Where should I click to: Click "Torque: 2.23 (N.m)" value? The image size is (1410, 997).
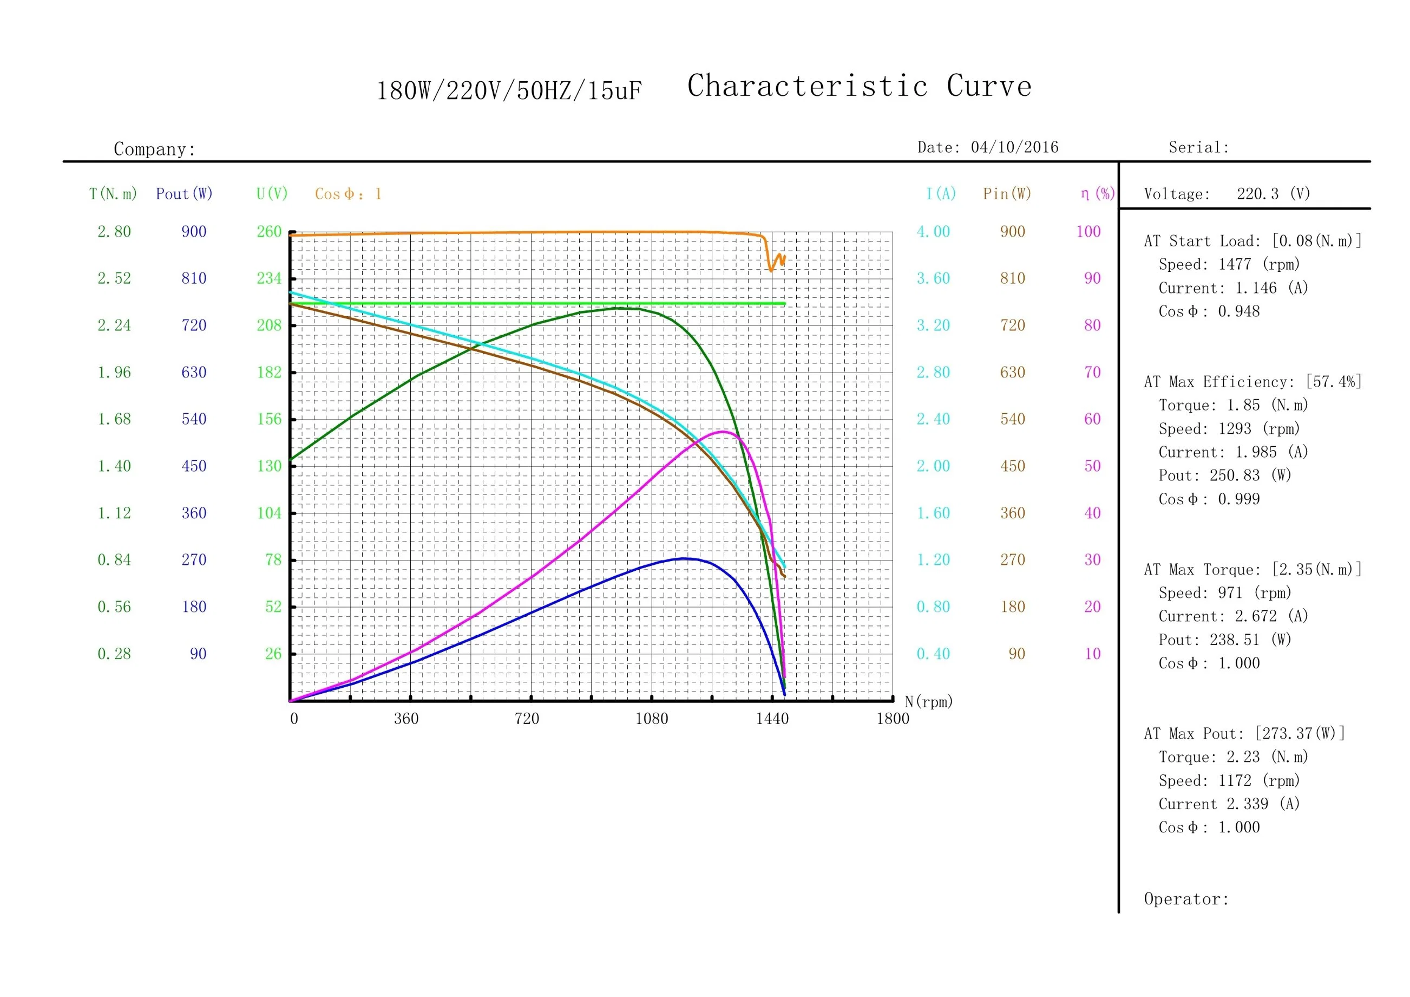click(1234, 757)
